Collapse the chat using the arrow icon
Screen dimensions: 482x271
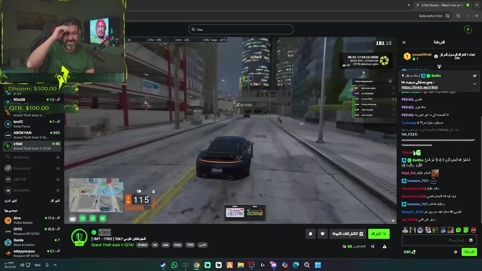(404, 43)
